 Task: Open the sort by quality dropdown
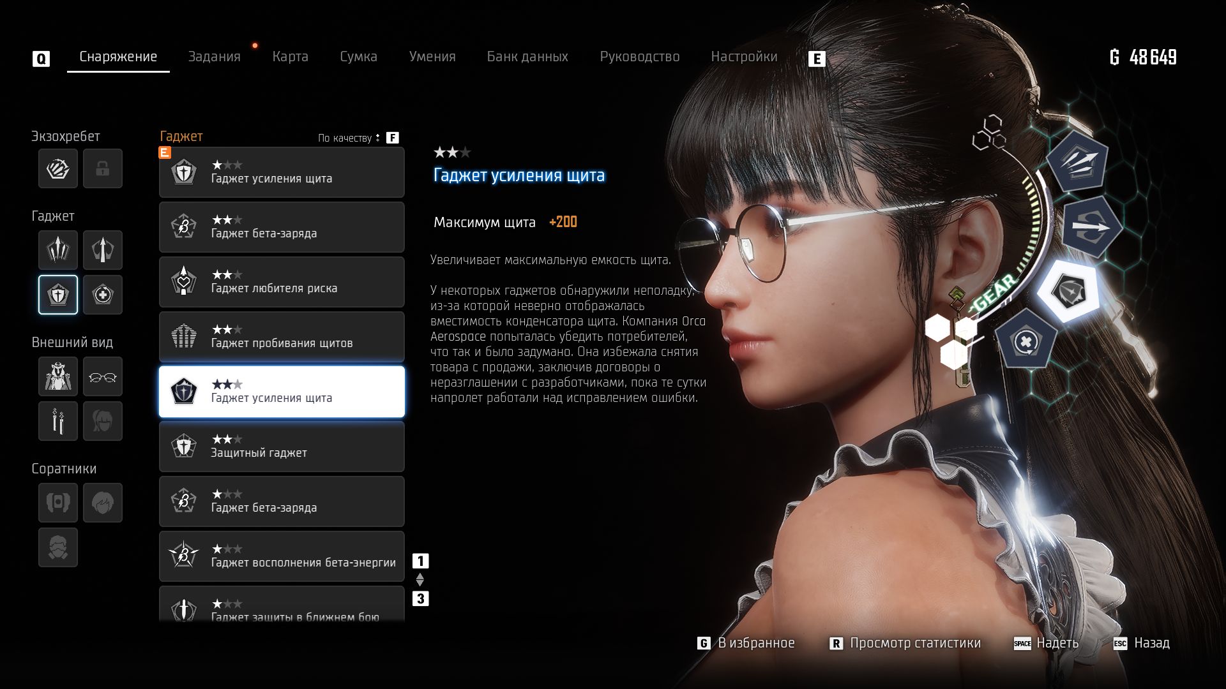[x=349, y=138]
